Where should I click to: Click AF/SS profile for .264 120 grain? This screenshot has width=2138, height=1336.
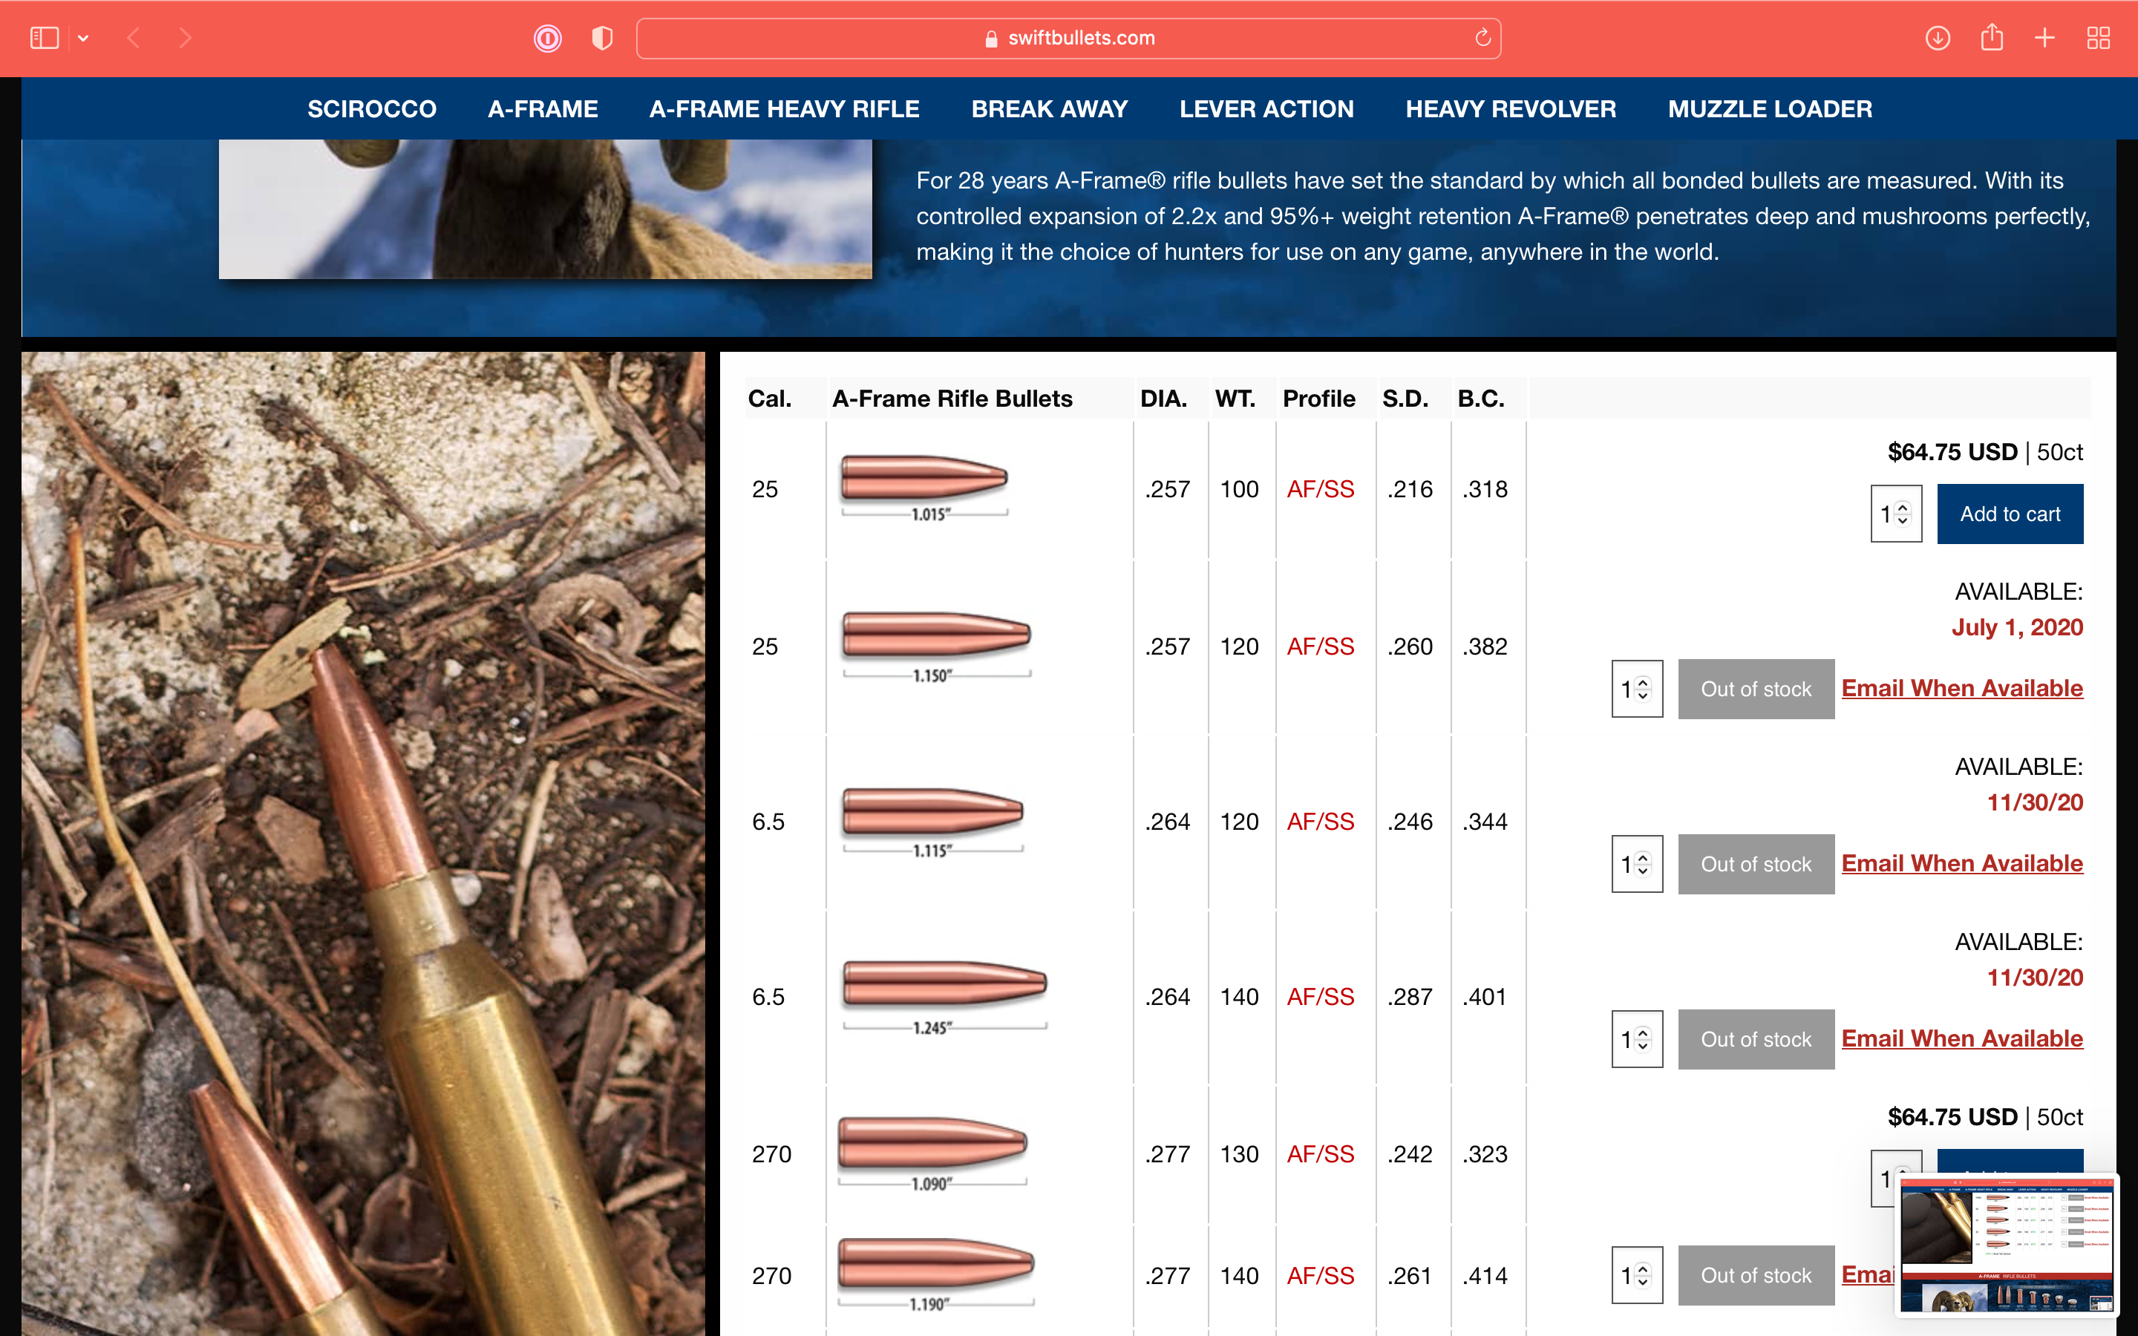[1320, 822]
